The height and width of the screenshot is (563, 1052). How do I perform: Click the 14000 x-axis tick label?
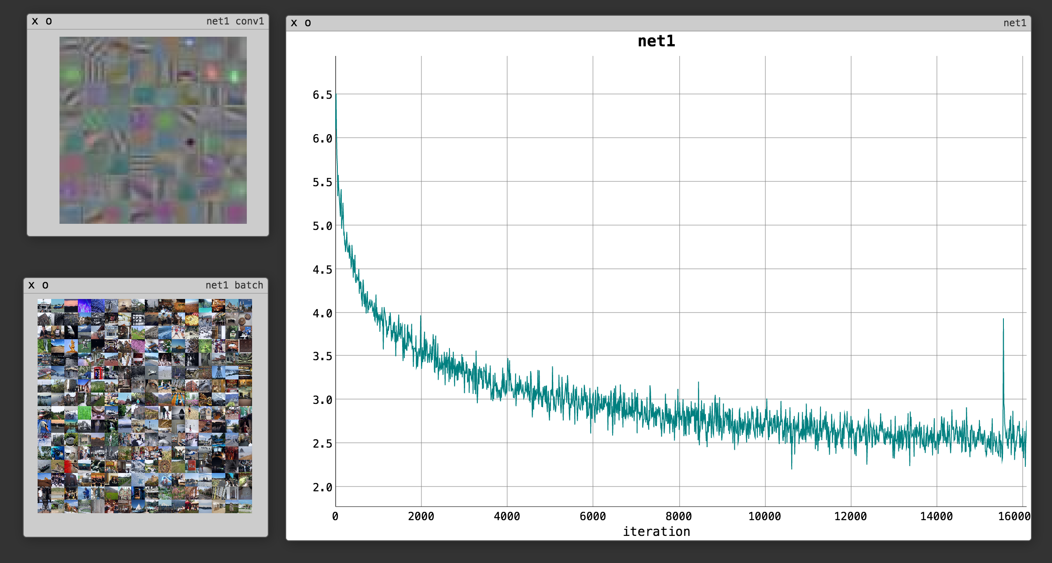pos(936,517)
